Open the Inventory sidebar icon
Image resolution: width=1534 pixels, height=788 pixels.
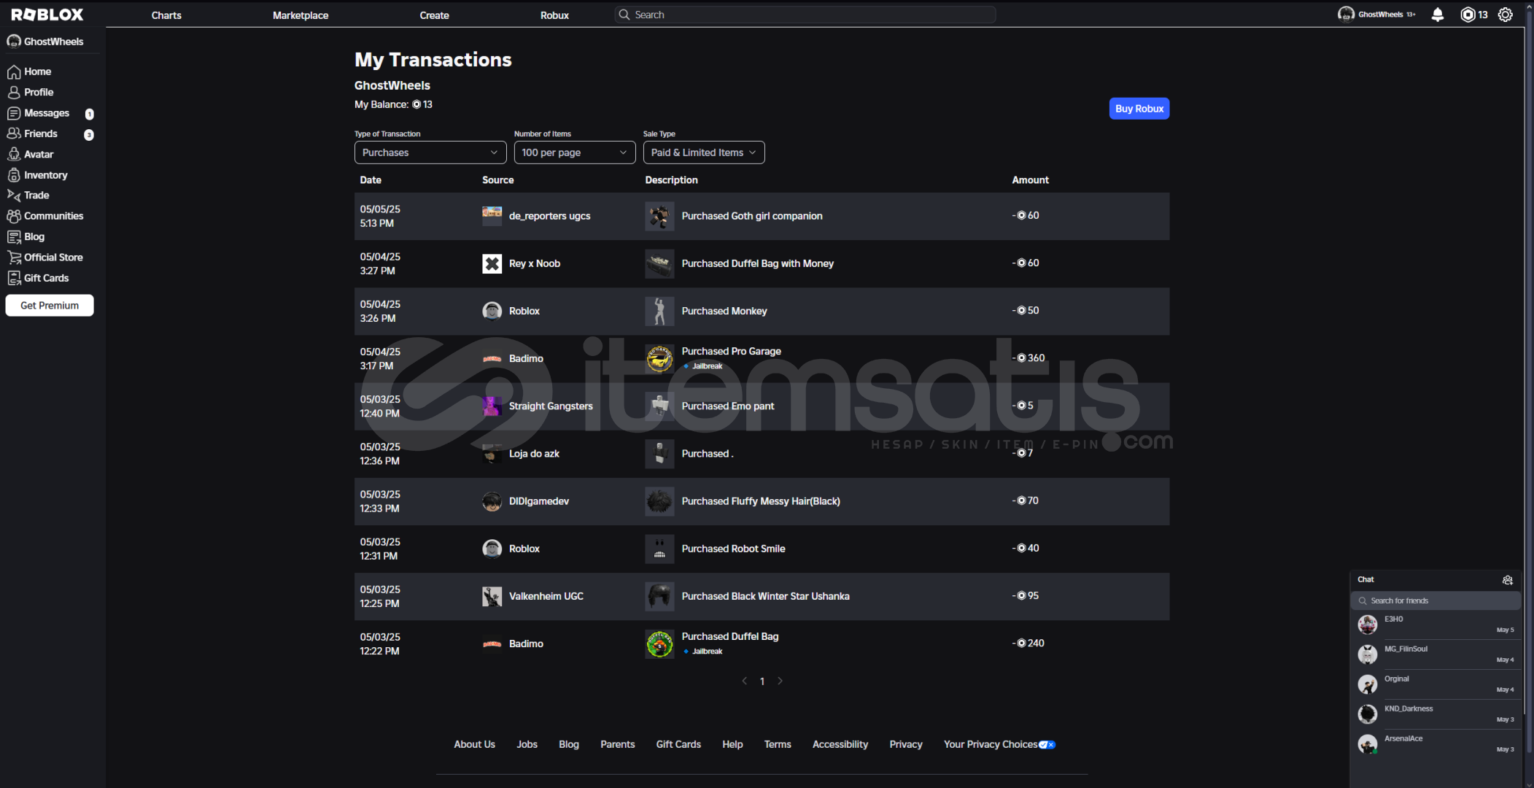click(x=14, y=175)
